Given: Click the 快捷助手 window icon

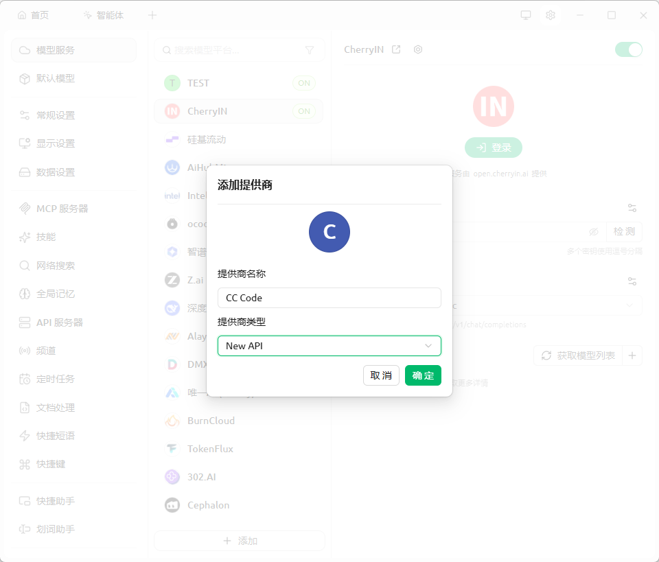Looking at the screenshot, I should (x=25, y=501).
